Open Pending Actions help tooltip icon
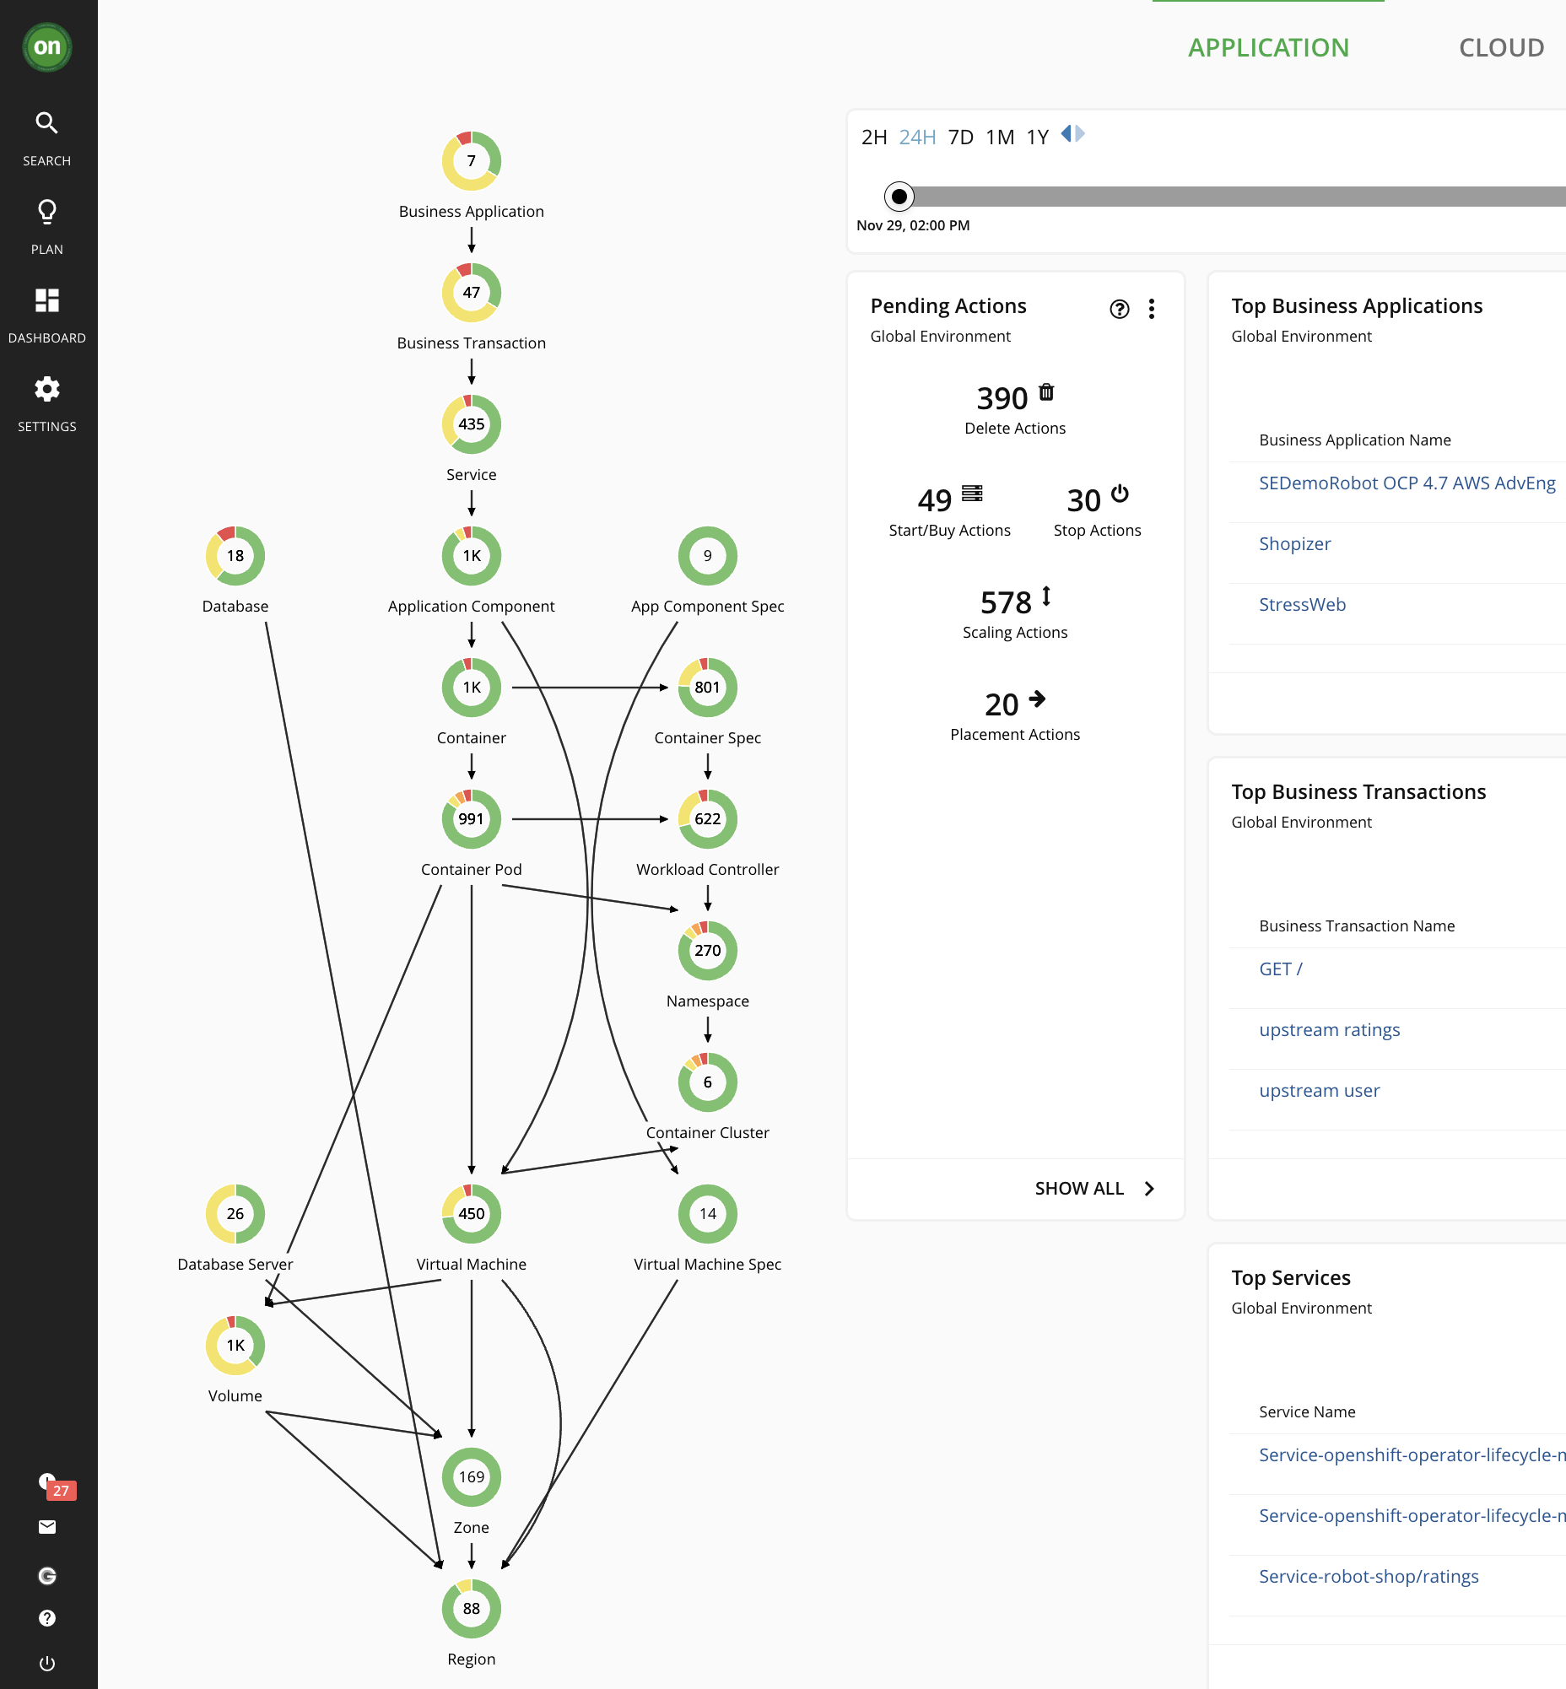The height and width of the screenshot is (1689, 1566). tap(1120, 310)
